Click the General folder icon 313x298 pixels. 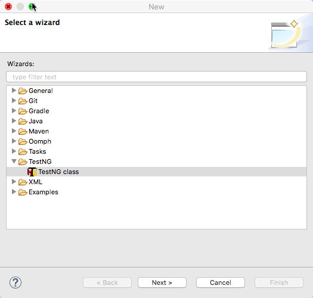tap(23, 91)
